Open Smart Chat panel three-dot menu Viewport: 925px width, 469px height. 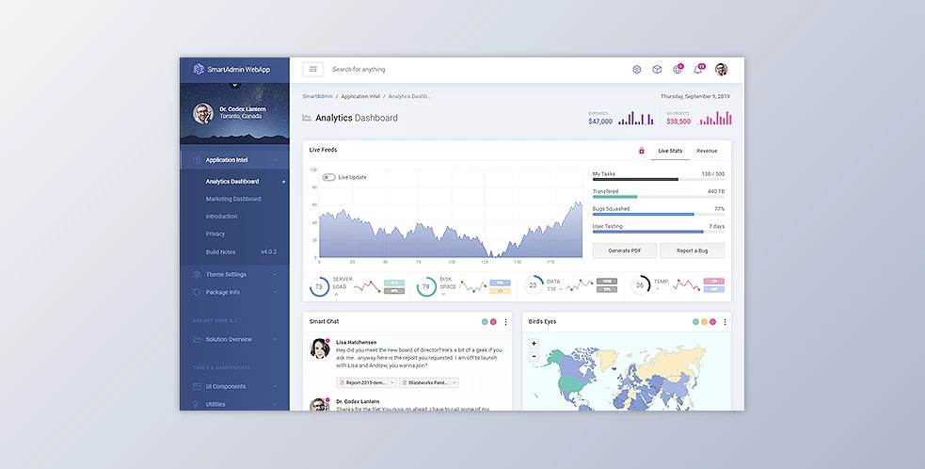(505, 322)
